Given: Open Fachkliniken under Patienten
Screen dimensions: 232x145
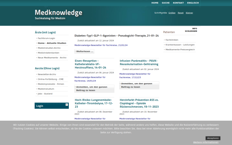Looking at the screenshot, I should (x=172, y=40).
